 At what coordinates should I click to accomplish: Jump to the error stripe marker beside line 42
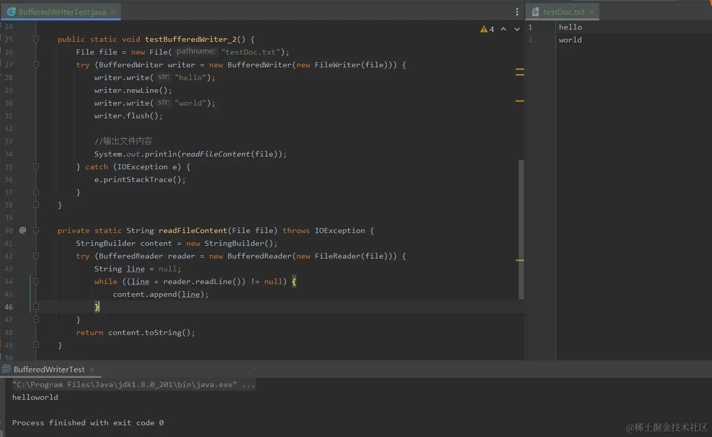(x=520, y=260)
